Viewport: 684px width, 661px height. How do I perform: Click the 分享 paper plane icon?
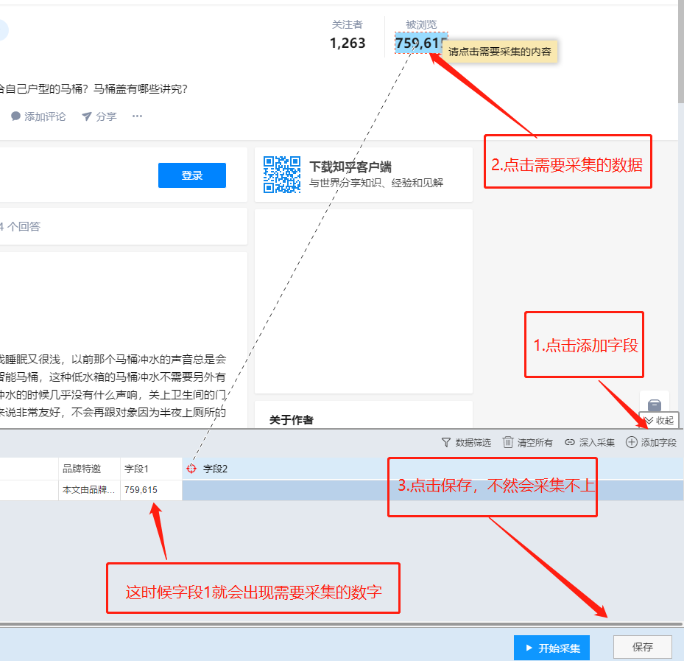pos(87,116)
